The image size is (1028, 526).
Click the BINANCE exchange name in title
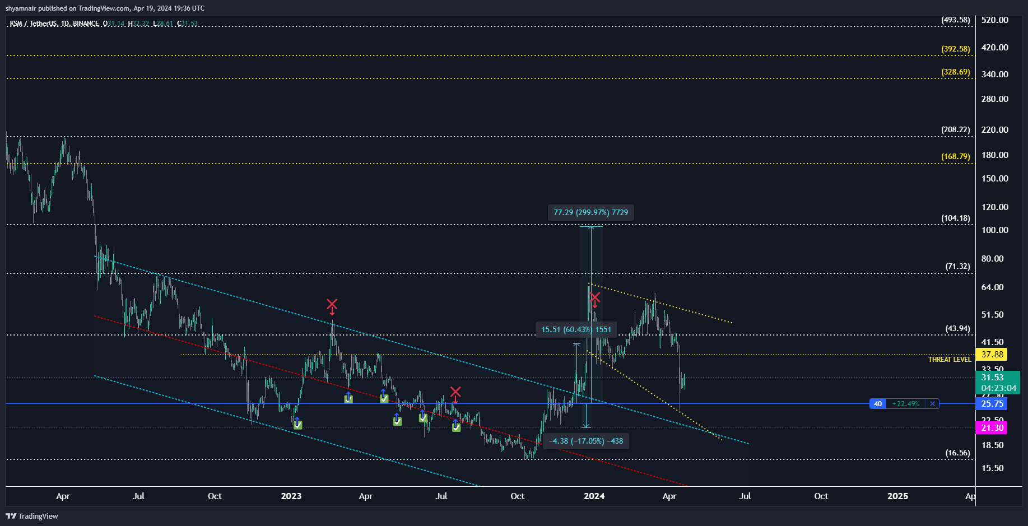click(x=86, y=24)
